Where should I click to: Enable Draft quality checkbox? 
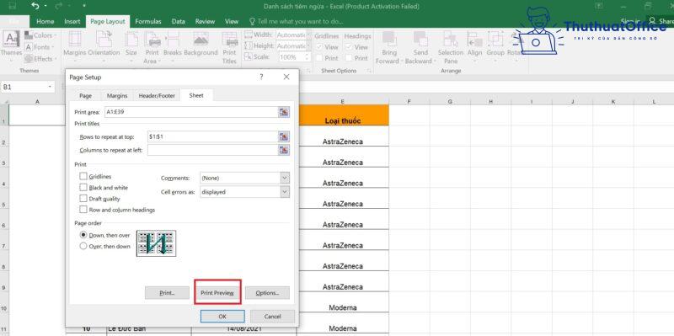(x=83, y=199)
